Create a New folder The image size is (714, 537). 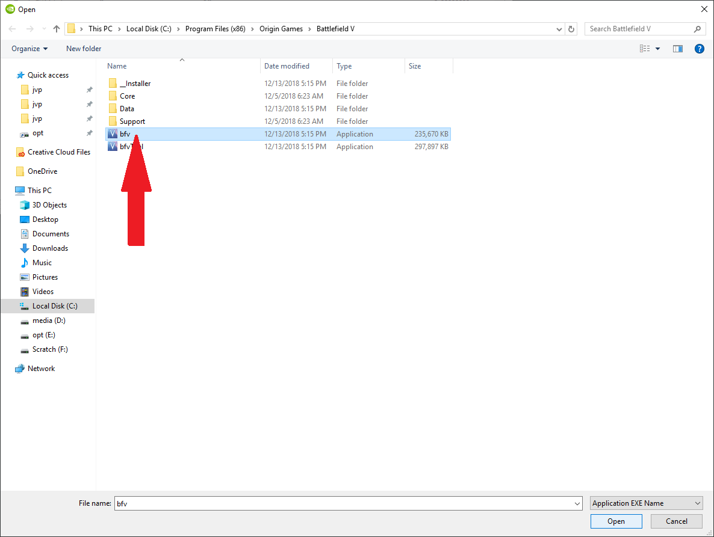point(84,49)
